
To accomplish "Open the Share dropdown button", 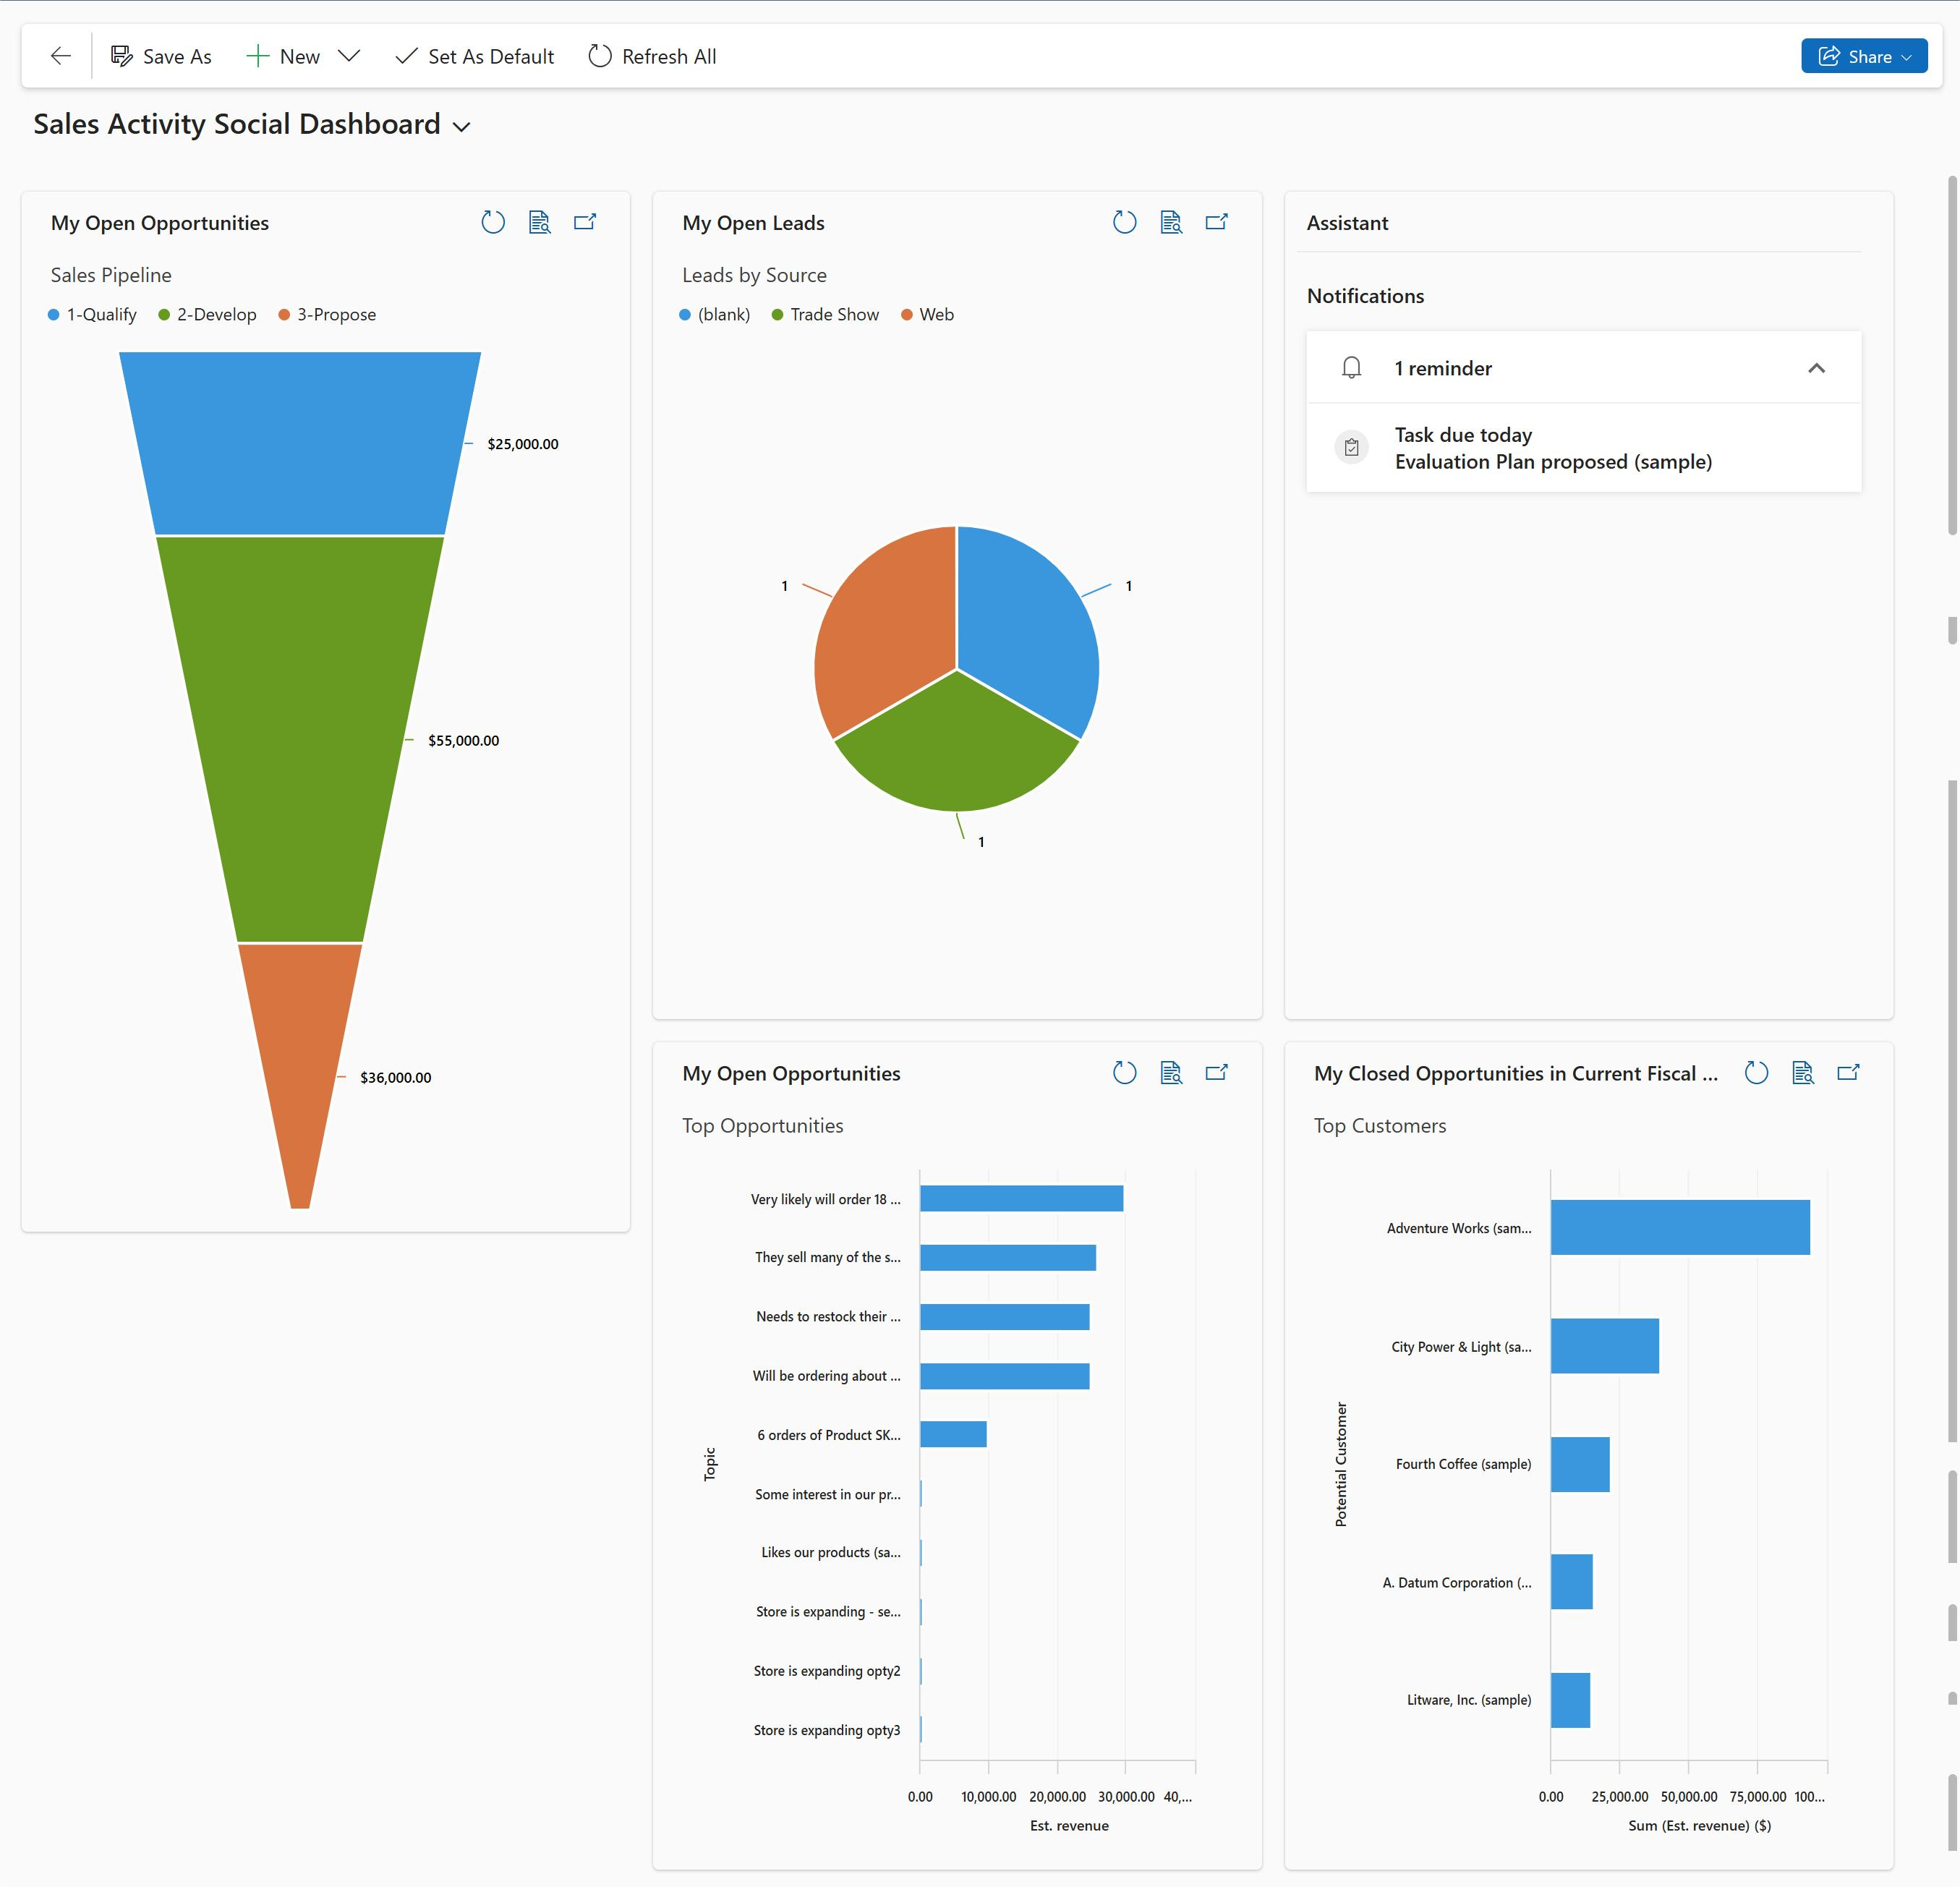I will (1911, 56).
